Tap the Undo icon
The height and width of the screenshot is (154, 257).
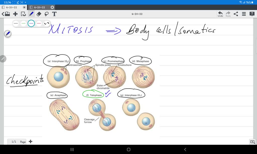click(x=220, y=14)
